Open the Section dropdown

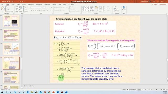tap(26, 11)
